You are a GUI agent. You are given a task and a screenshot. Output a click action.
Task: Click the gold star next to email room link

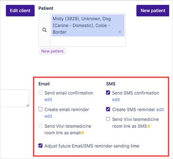pos(83,133)
